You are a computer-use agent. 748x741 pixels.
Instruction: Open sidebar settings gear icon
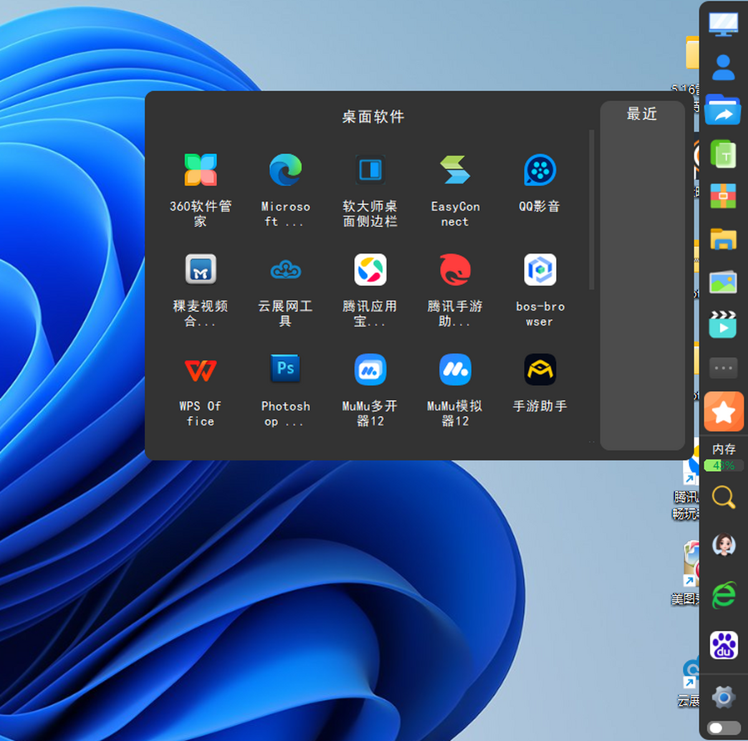point(723,697)
